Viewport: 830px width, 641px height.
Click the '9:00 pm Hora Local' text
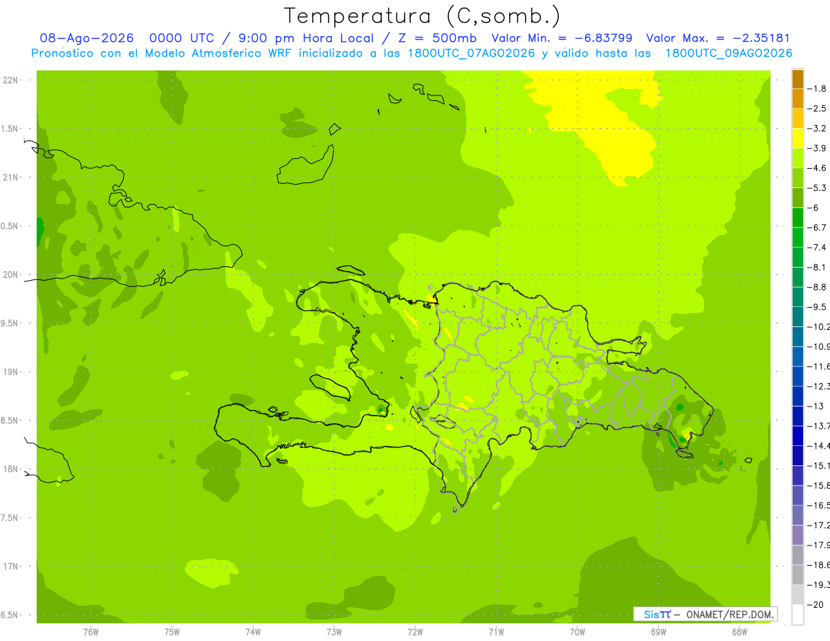[x=306, y=39]
